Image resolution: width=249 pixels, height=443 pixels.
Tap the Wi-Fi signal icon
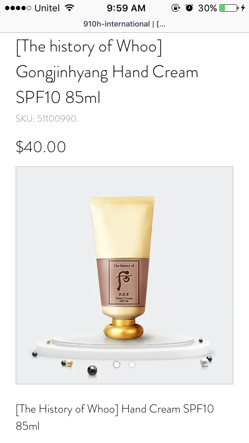pos(69,8)
